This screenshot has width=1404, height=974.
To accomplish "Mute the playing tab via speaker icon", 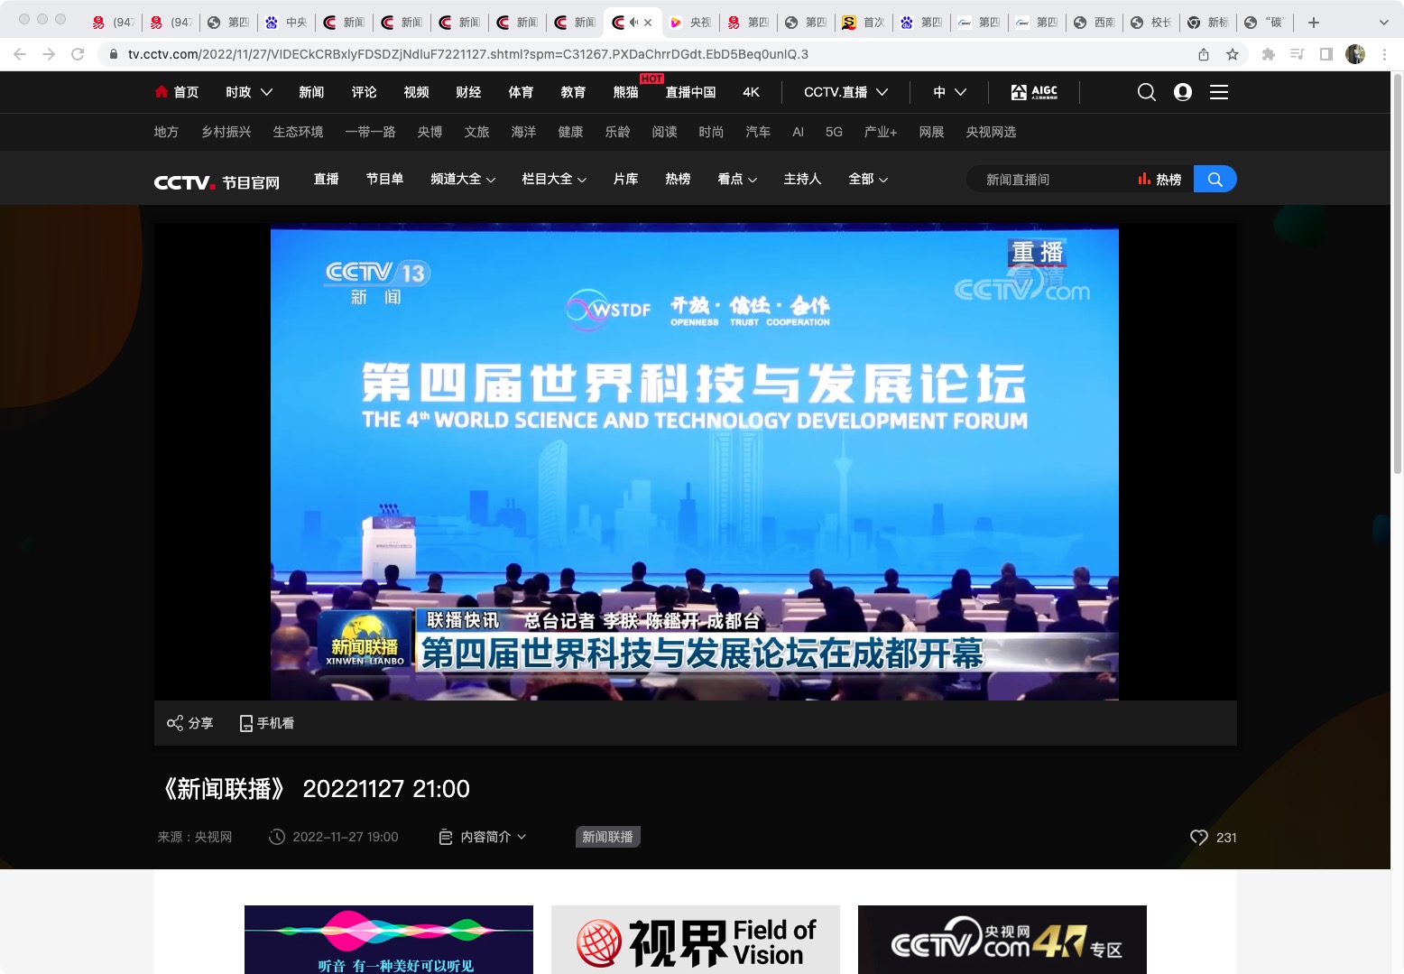I will pos(633,23).
